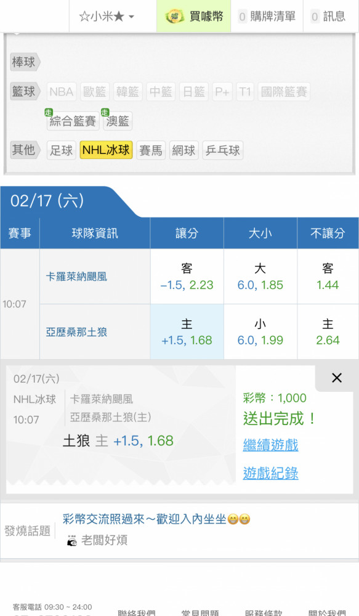This screenshot has height=616, width=359.
Task: Click the 買噱幣 coin icon
Action: [x=174, y=17]
